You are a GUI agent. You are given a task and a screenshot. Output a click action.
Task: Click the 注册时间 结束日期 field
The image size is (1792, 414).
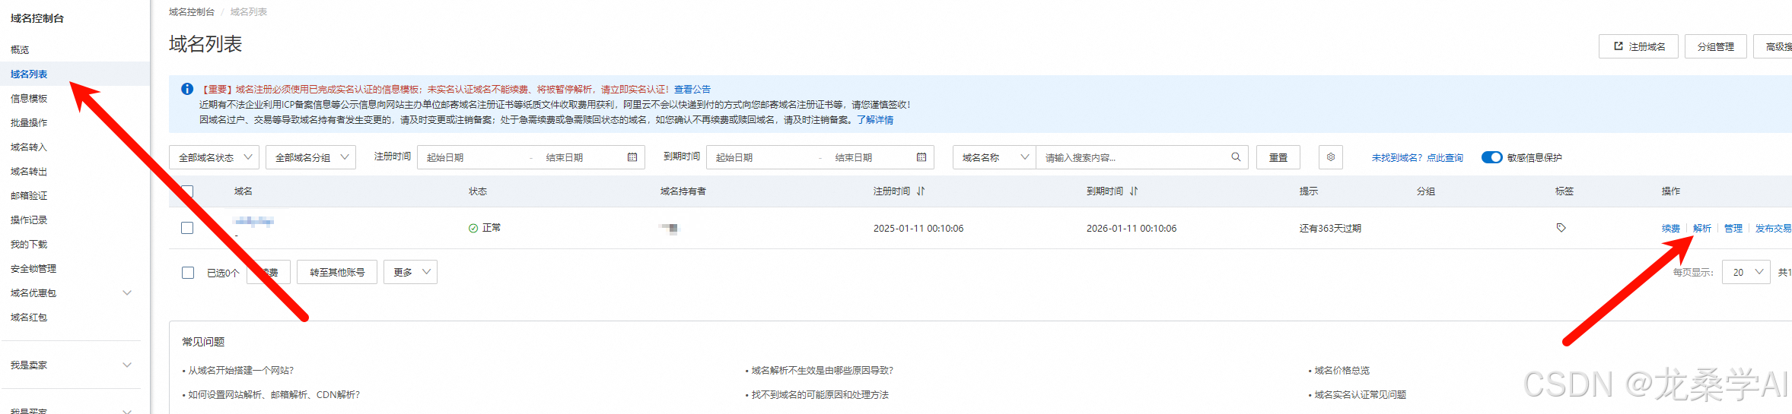coord(578,157)
